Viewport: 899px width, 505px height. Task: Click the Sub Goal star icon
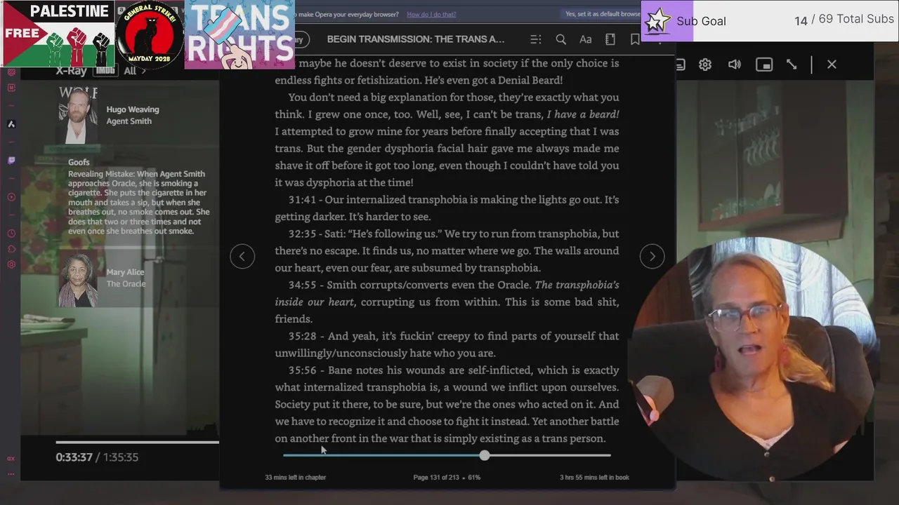(657, 21)
